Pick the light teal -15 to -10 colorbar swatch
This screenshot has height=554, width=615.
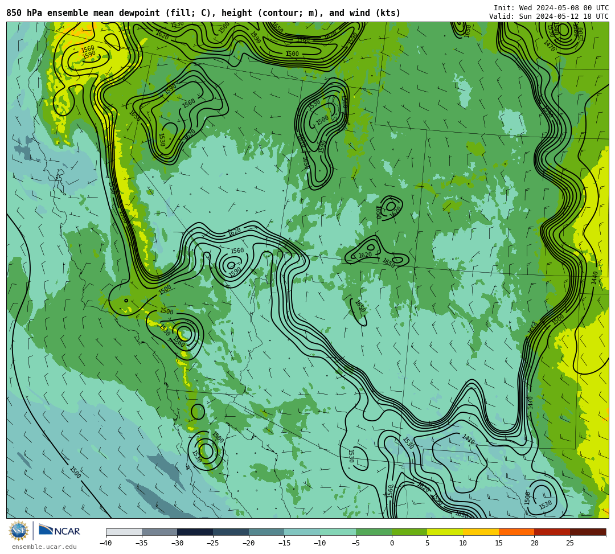(302, 532)
